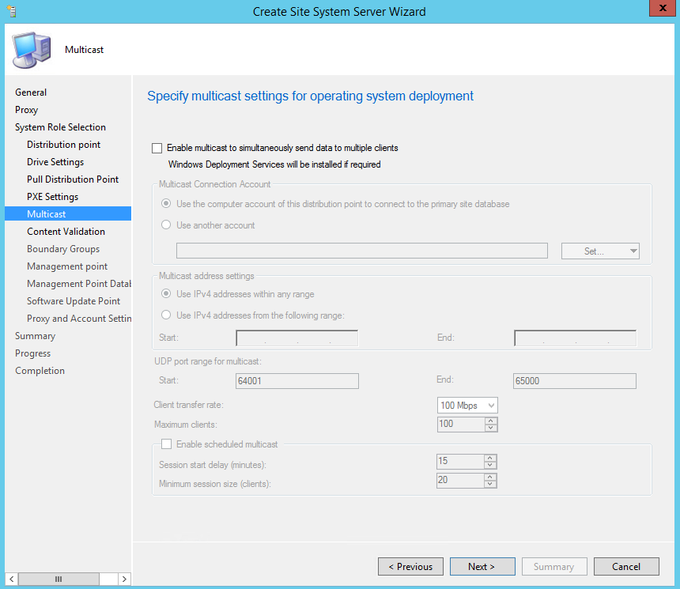The image size is (680, 589).
Task: Go to the Summary step in sidebar
Action: click(x=35, y=336)
